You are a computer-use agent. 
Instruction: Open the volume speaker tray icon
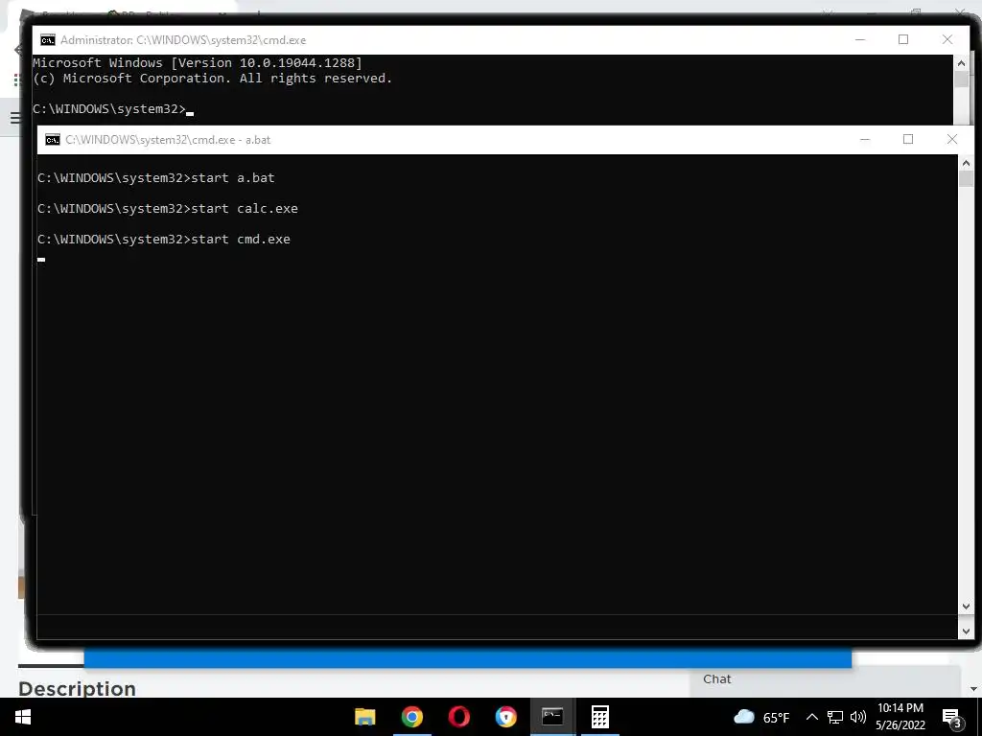858,717
